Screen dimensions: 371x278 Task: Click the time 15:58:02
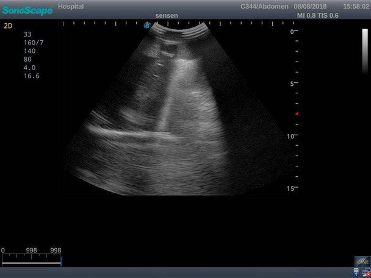click(x=356, y=6)
